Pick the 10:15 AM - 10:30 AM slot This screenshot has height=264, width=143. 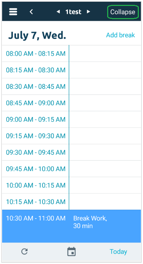[72, 202]
